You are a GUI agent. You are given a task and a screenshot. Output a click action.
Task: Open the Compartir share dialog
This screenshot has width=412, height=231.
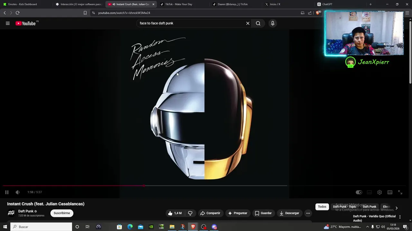[x=210, y=213]
